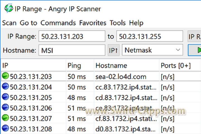Screen dimensions: 201x134
Task: Click hostname d0.83.1732.ip4.sta...
Action: (x=125, y=129)
